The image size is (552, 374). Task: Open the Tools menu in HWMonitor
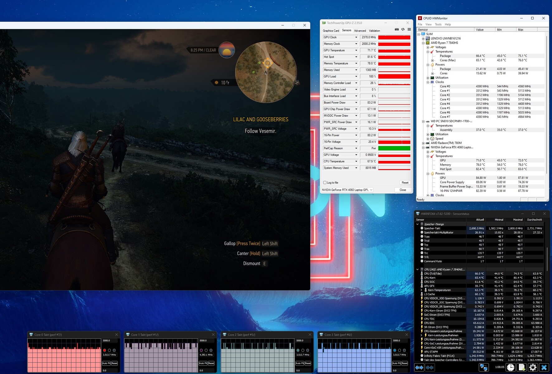[438, 24]
